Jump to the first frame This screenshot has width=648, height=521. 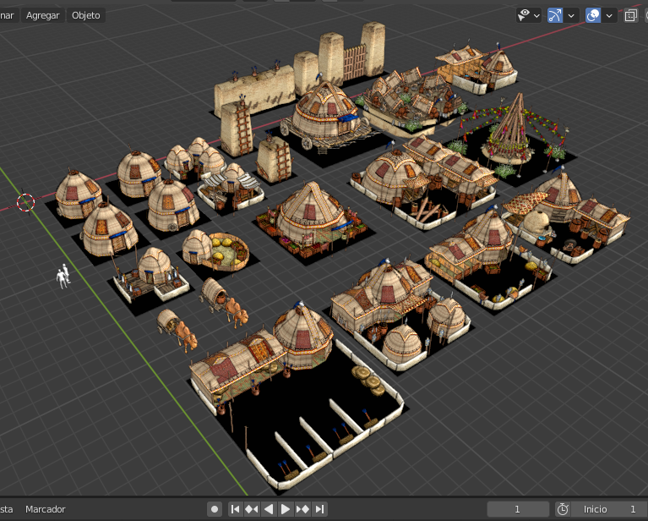click(x=235, y=509)
